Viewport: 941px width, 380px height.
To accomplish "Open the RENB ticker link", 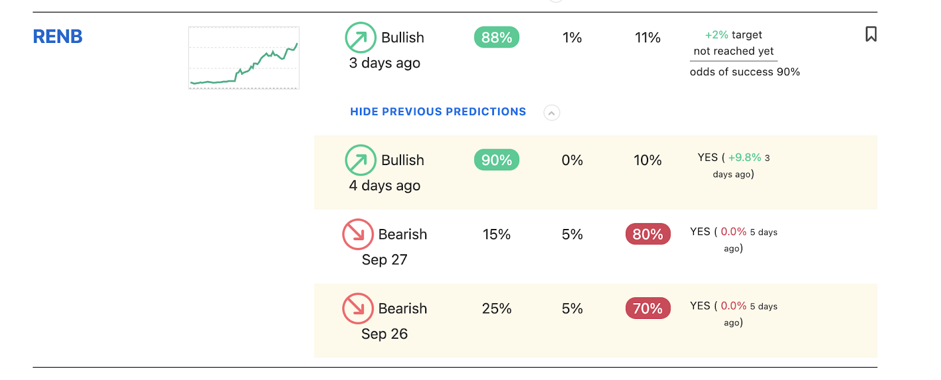I will point(58,36).
